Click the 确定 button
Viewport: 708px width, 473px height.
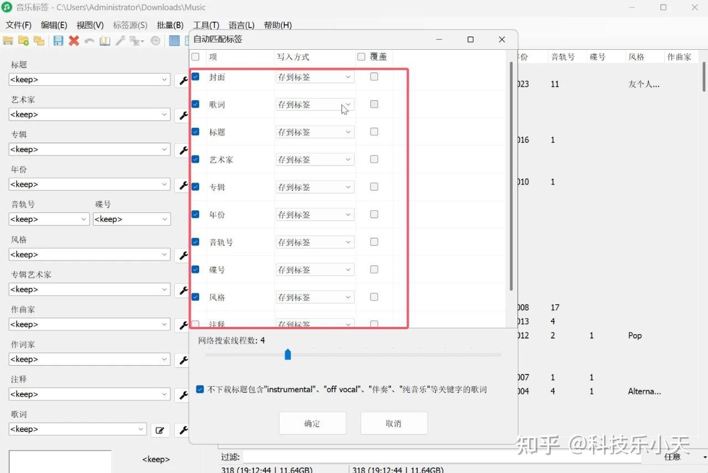313,423
